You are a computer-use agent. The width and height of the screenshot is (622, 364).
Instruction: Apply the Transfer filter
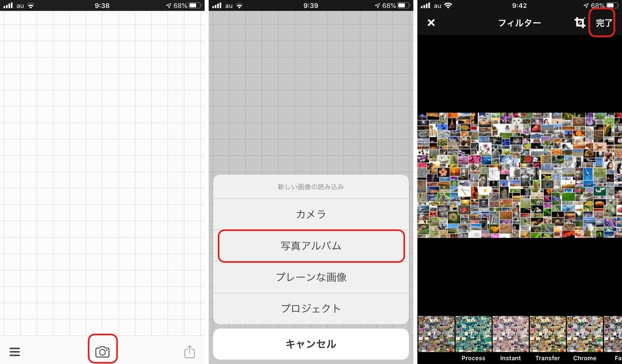tap(547, 334)
